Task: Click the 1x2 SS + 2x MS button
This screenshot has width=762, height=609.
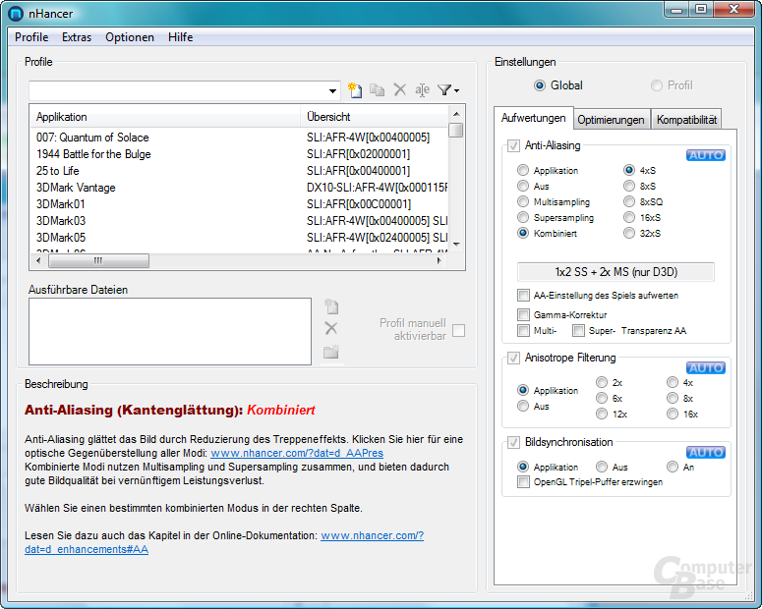Action: (615, 272)
